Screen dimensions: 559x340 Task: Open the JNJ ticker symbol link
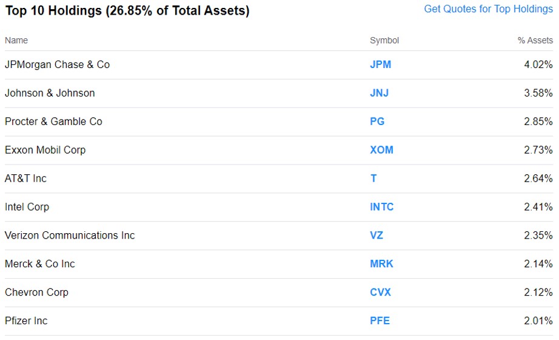tap(379, 93)
